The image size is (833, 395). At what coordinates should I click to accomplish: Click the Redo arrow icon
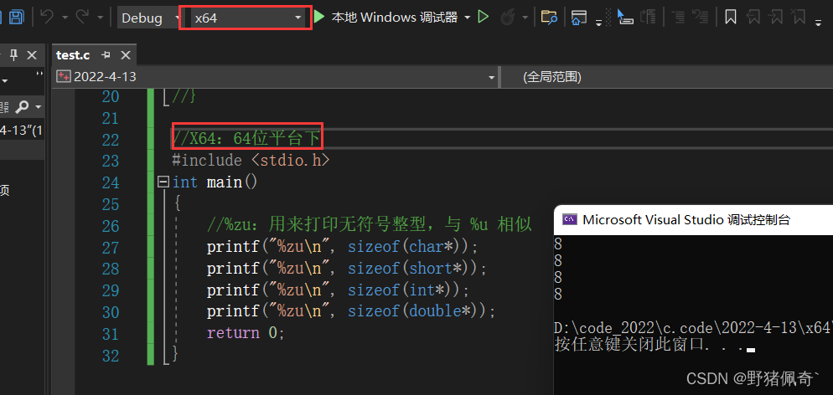click(82, 17)
